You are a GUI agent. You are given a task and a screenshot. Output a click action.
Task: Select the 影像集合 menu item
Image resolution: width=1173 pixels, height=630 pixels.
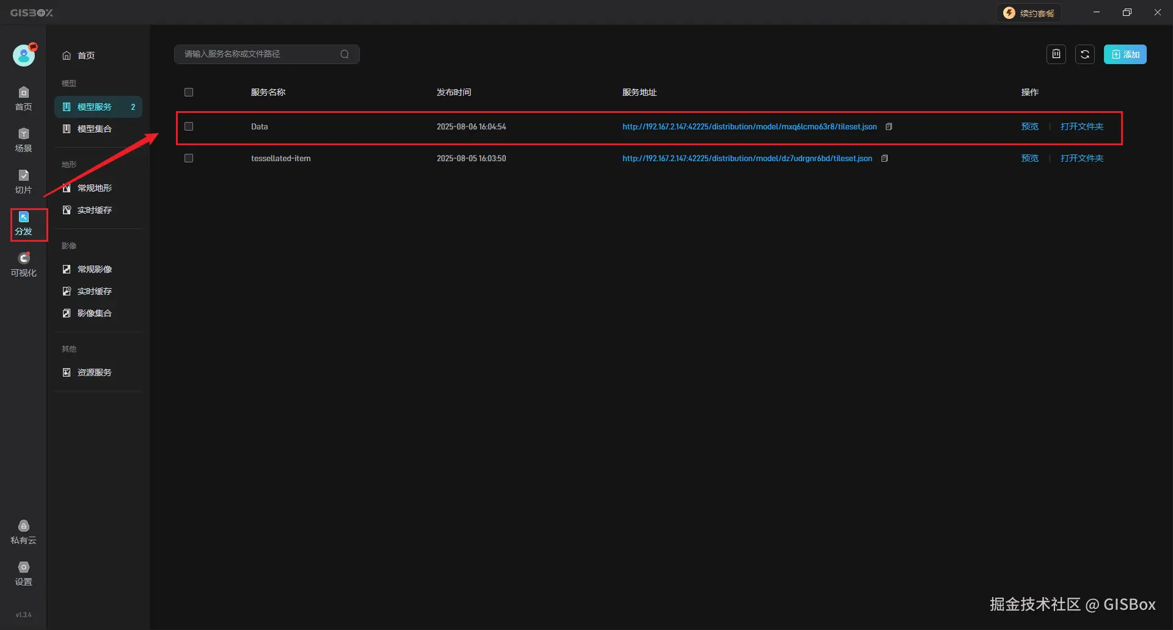tap(98, 313)
